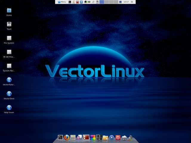Image resolution: width=191 pixels, height=143 pixels.
Task: Click the blue notes icon near clock
Action: coord(120,2)
